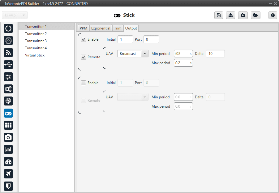Click the first Port input field
279x193 pixels.
point(151,39)
